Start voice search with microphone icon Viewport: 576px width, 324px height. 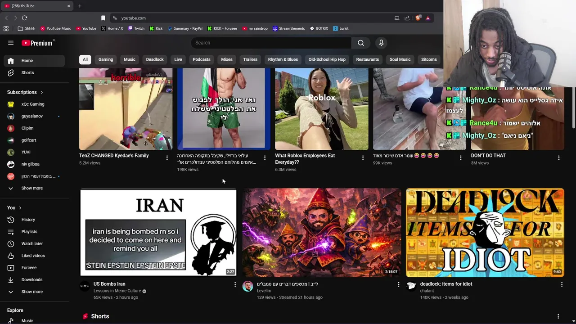(x=381, y=43)
